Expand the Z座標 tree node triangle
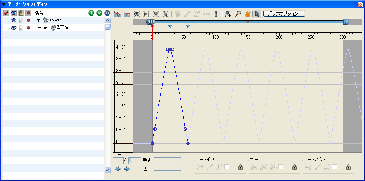365x181 pixels. tap(46, 28)
